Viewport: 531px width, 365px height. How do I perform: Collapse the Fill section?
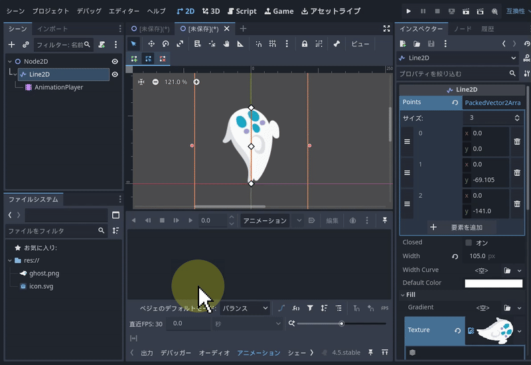pyautogui.click(x=410, y=295)
